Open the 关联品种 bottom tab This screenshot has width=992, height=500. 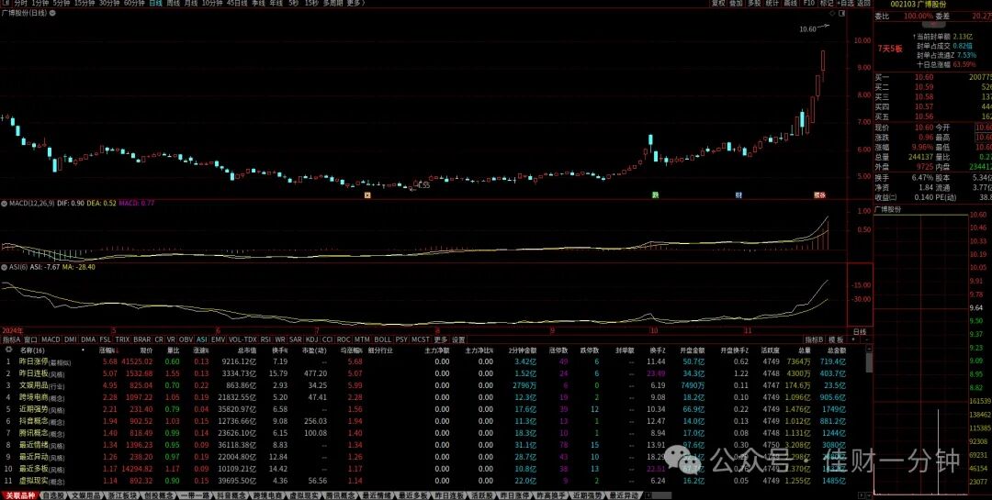(x=19, y=495)
